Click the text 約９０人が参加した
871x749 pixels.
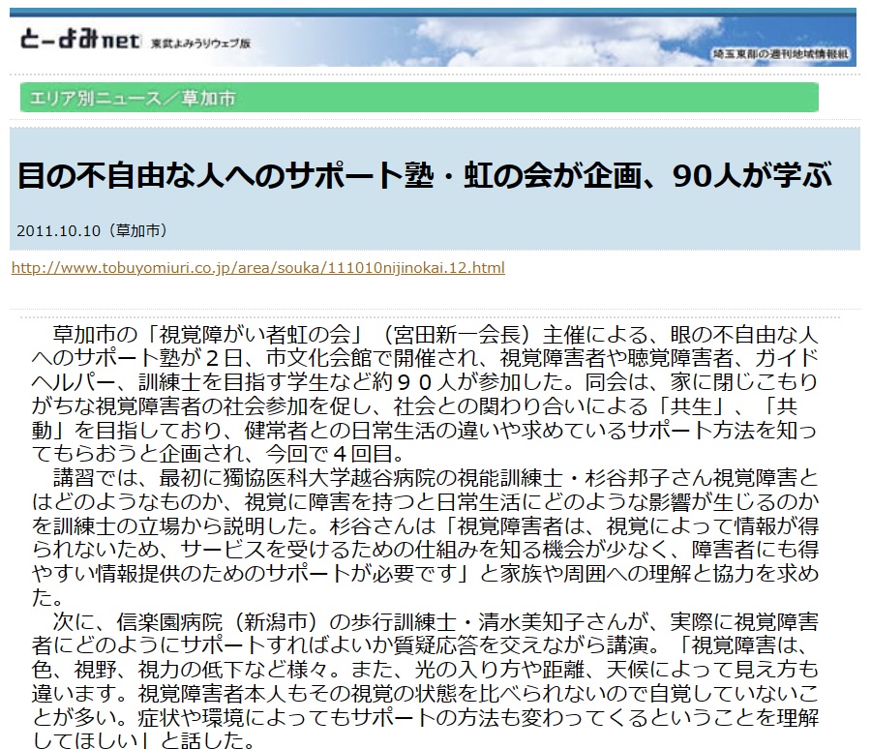coord(468,382)
